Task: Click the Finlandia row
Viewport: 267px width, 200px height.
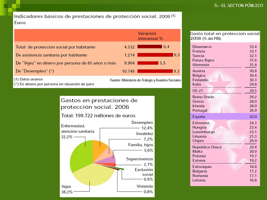Action: point(224,80)
